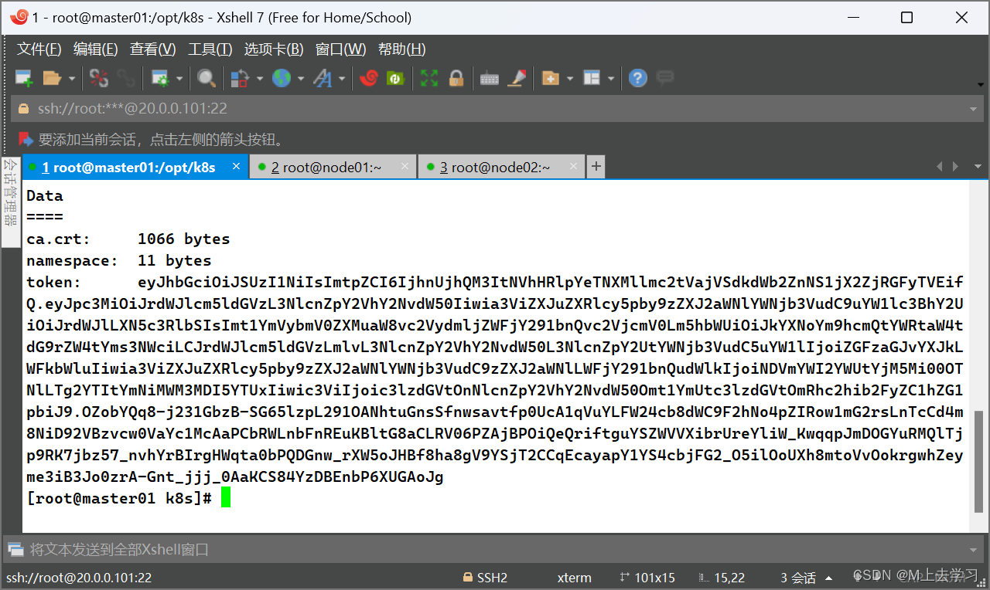Launch Xftp with the red swirl icon

coord(369,78)
